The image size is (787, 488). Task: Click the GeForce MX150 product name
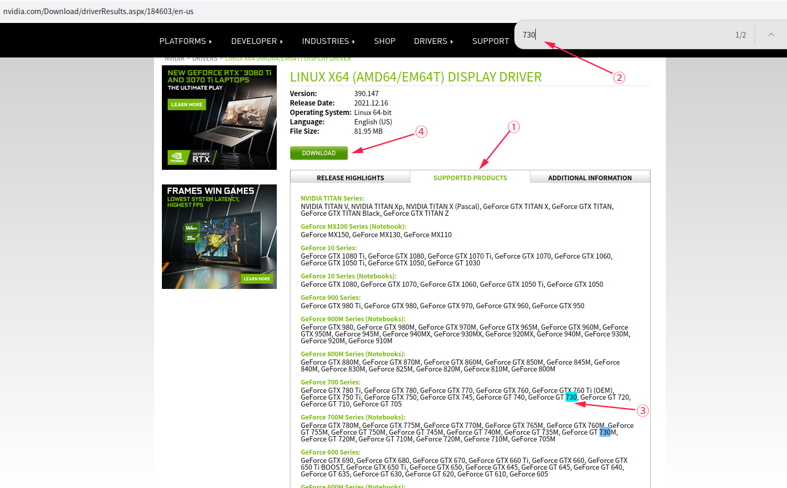324,235
